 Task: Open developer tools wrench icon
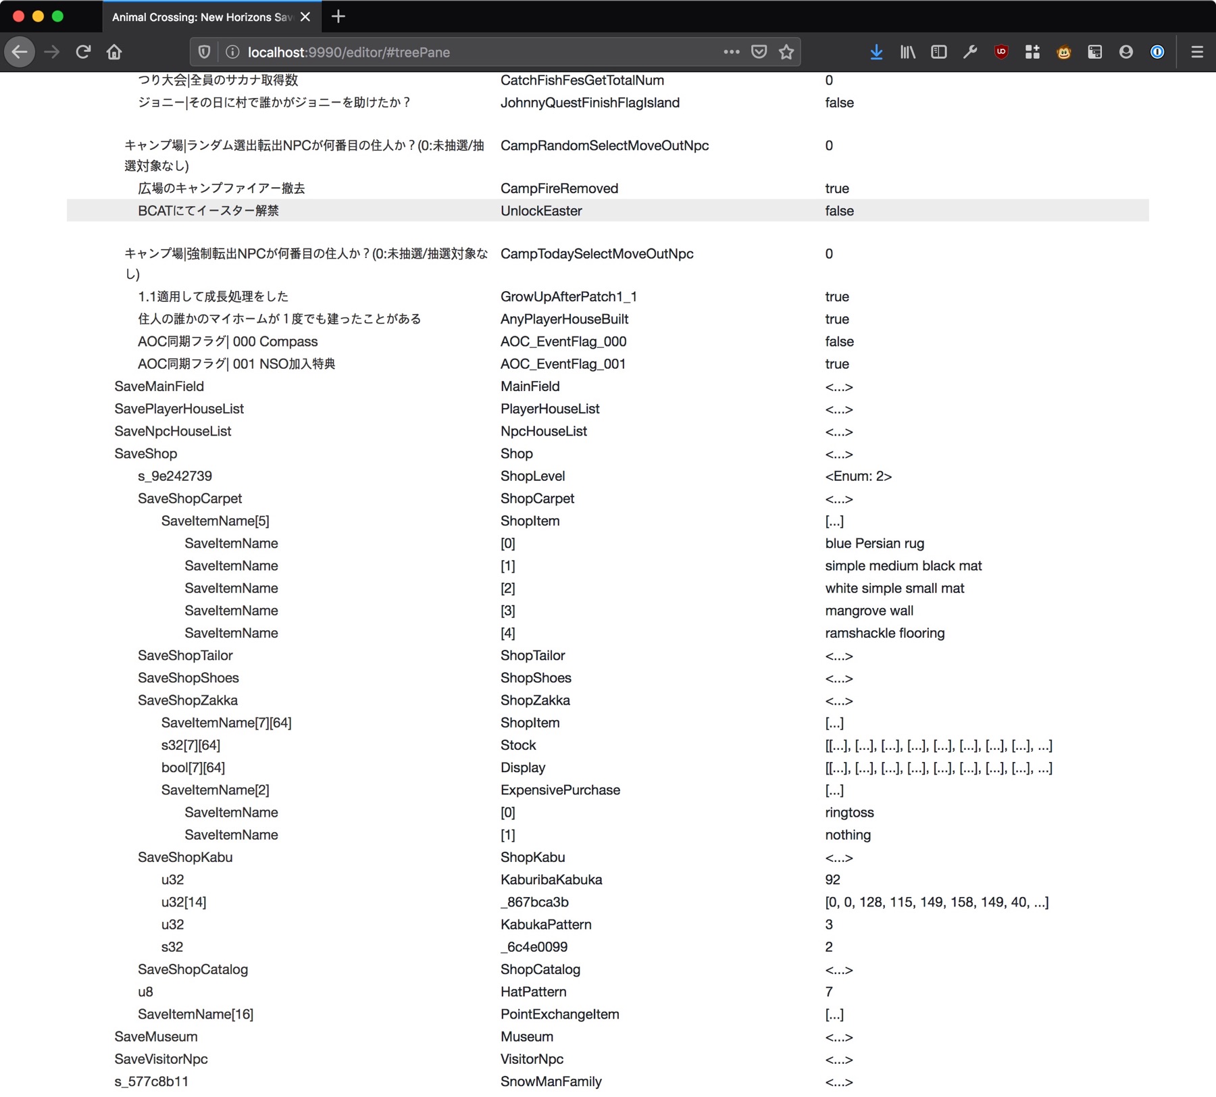tap(970, 52)
